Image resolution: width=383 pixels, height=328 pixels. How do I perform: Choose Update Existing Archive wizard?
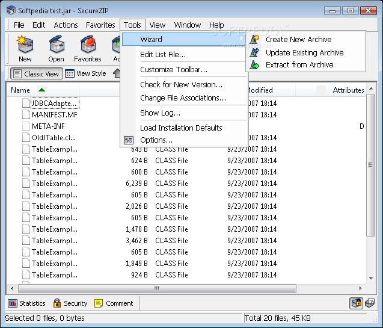click(306, 52)
